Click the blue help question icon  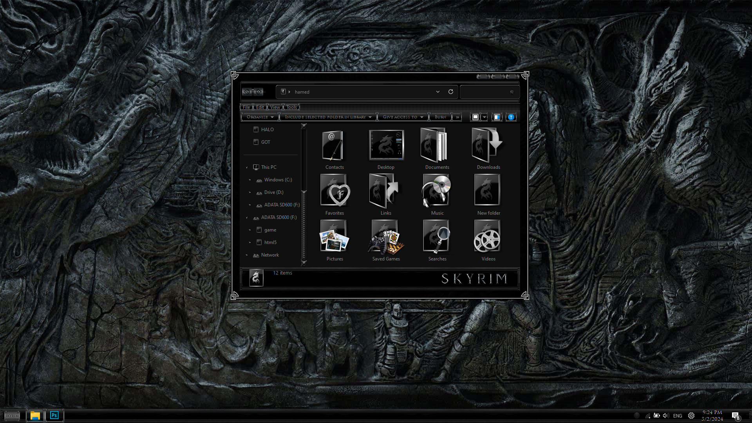(x=511, y=117)
